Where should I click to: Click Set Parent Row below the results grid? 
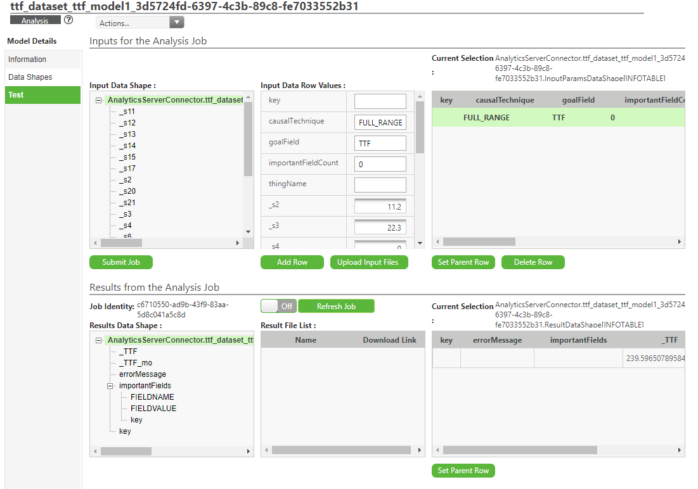pos(463,471)
